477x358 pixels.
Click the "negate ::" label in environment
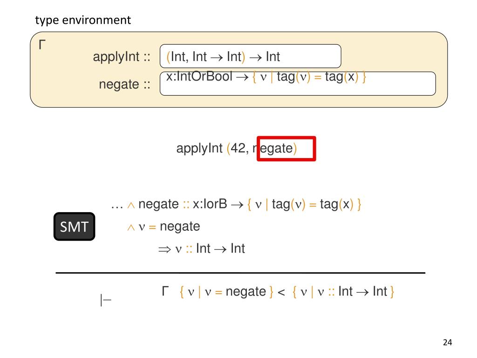[124, 84]
